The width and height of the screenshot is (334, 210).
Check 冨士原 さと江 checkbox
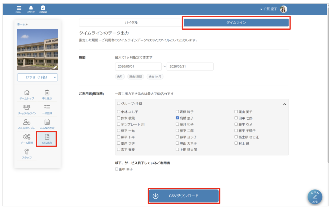click(236, 137)
